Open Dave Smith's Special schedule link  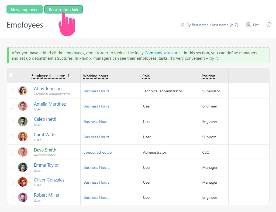click(x=98, y=152)
